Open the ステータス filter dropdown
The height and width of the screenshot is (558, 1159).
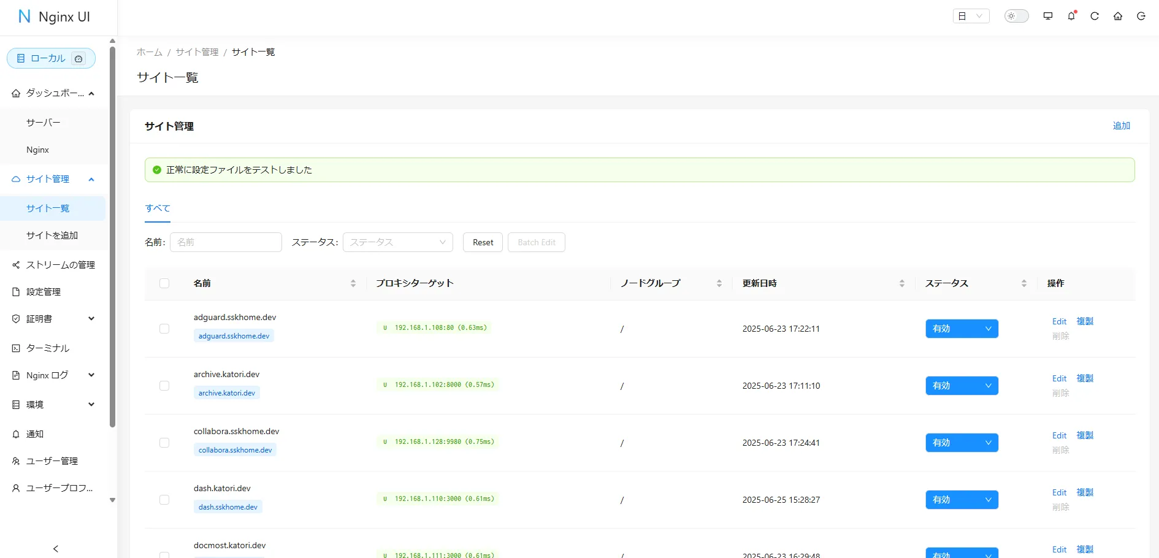point(398,242)
